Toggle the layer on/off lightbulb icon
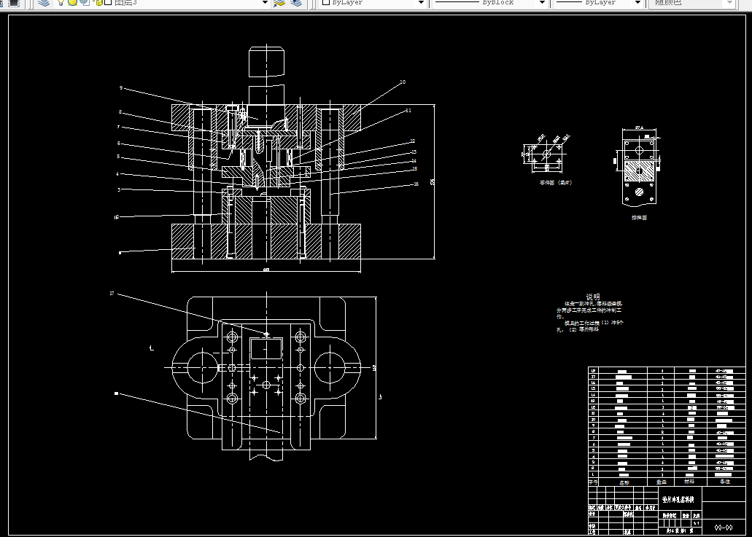This screenshot has width=752, height=537. [x=61, y=2]
